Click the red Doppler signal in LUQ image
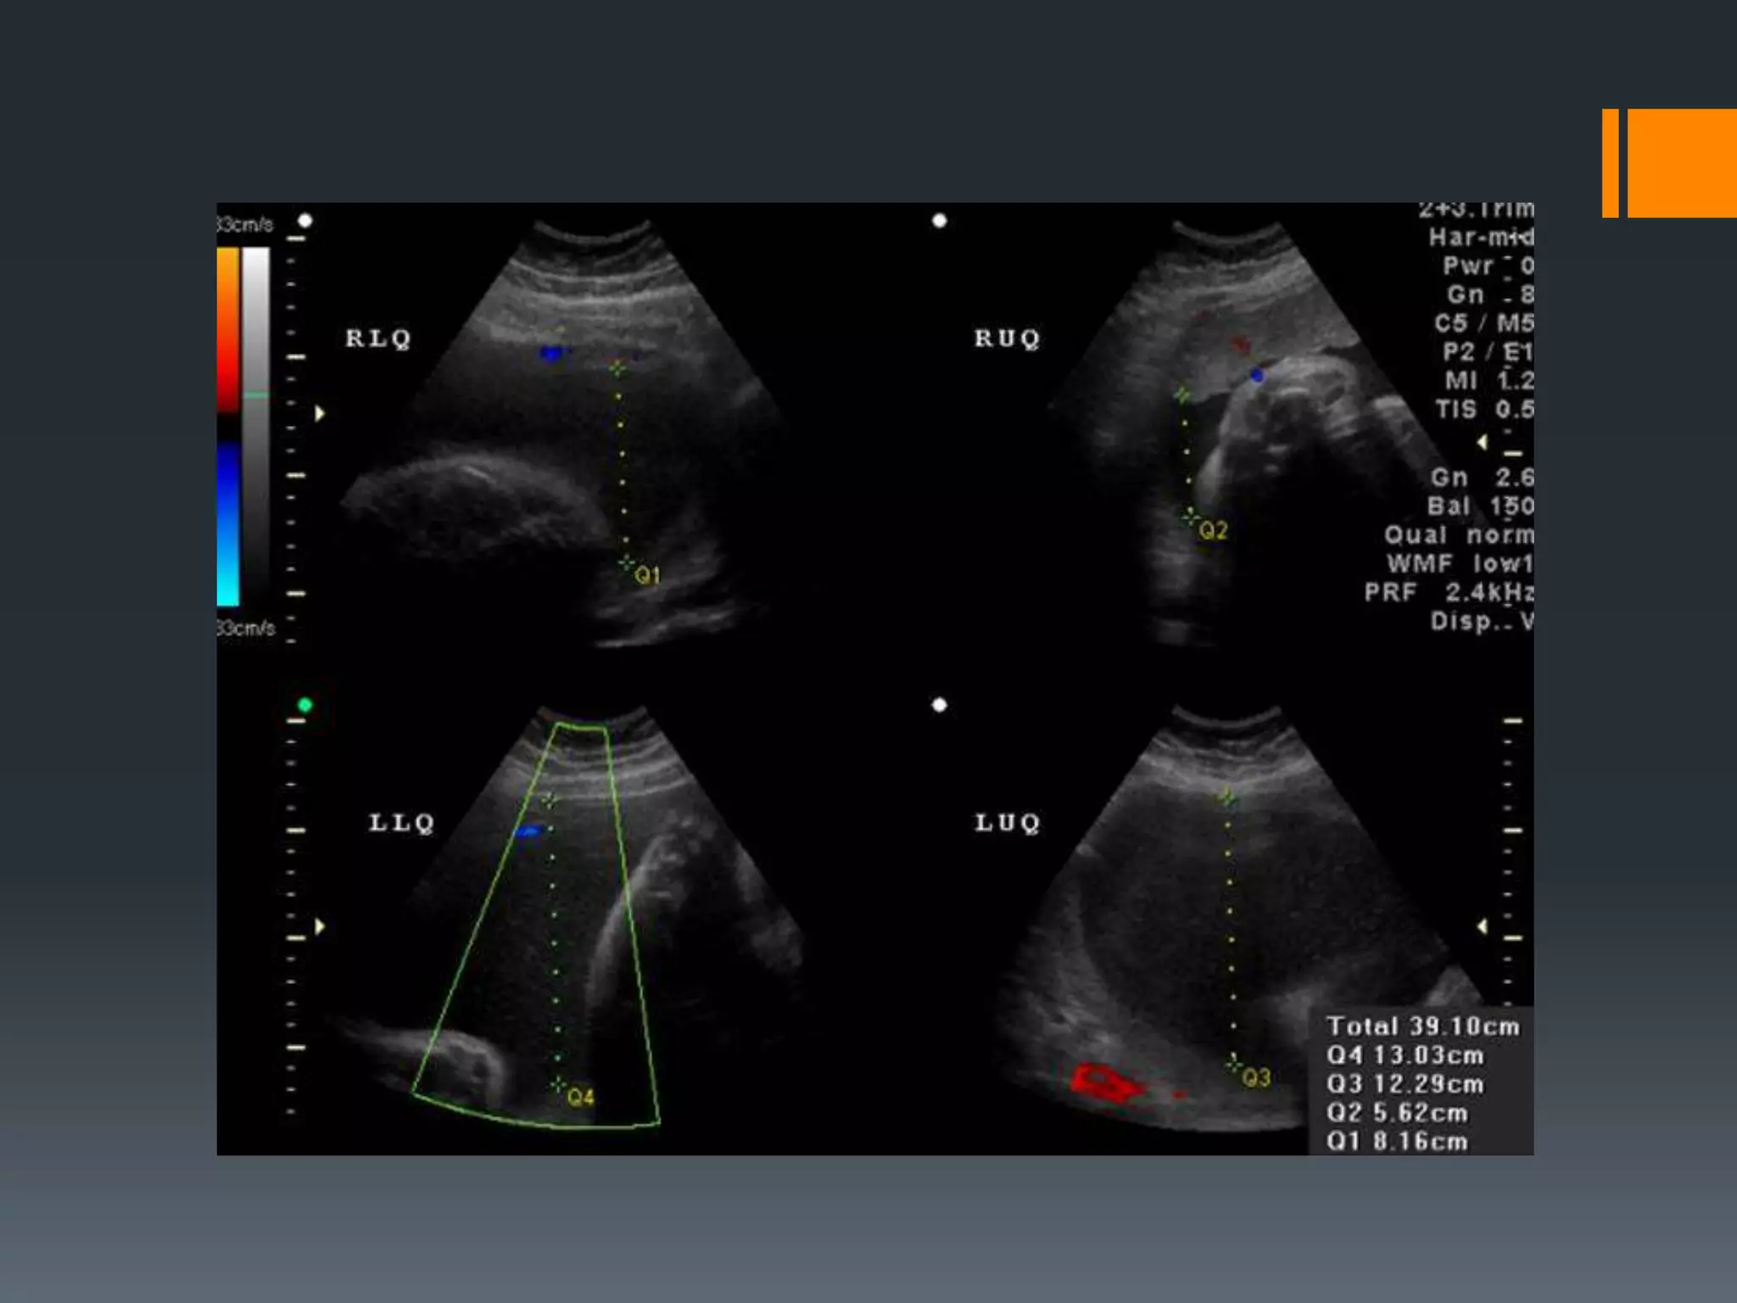 pos(1107,1082)
